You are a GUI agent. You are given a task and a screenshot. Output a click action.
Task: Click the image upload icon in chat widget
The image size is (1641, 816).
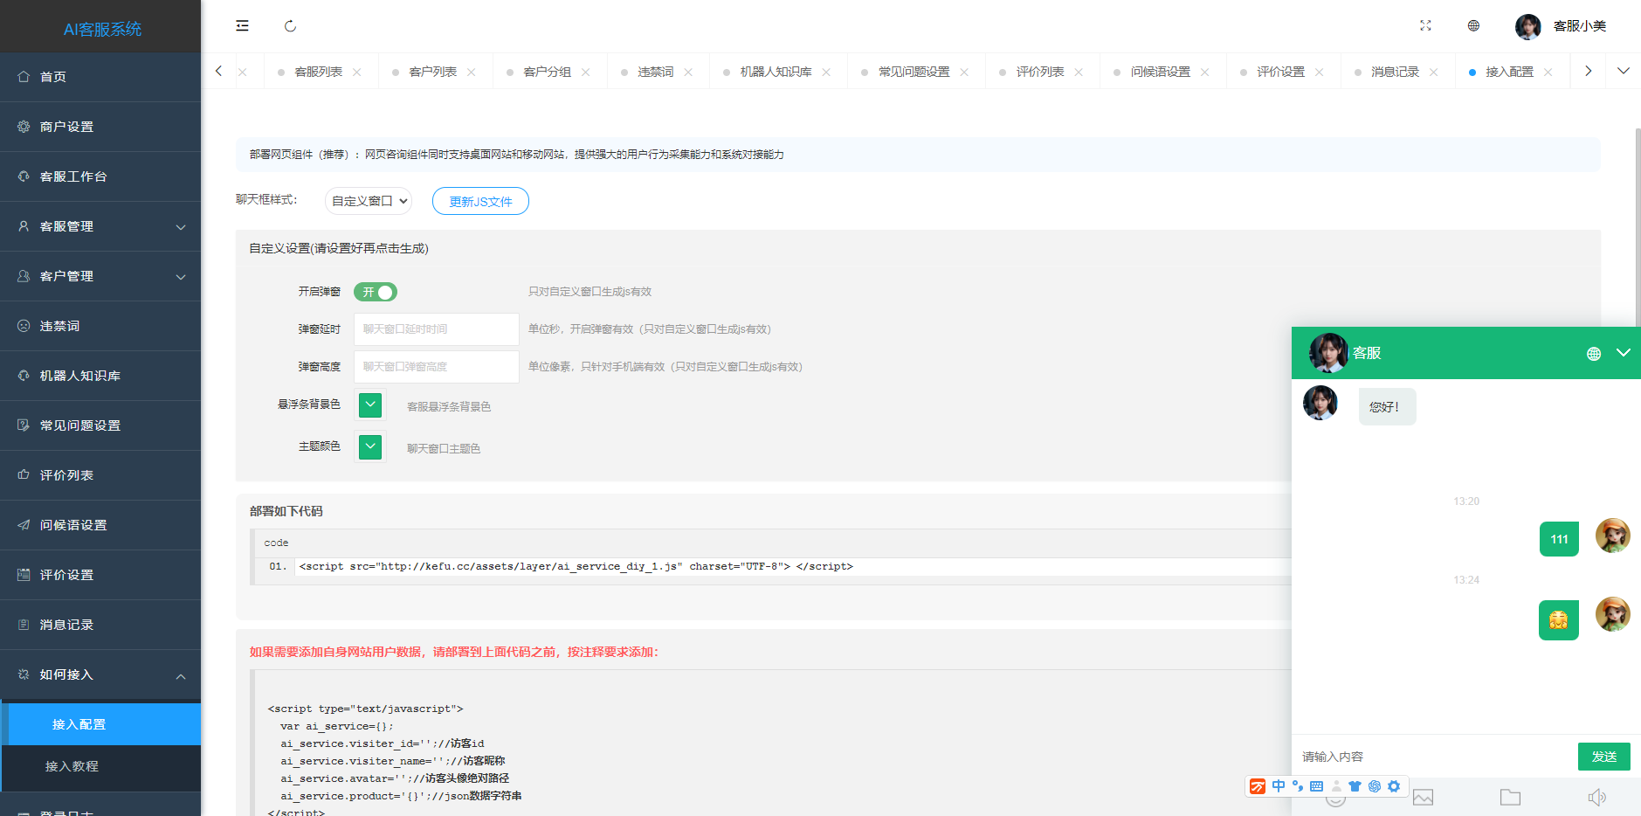1424,797
